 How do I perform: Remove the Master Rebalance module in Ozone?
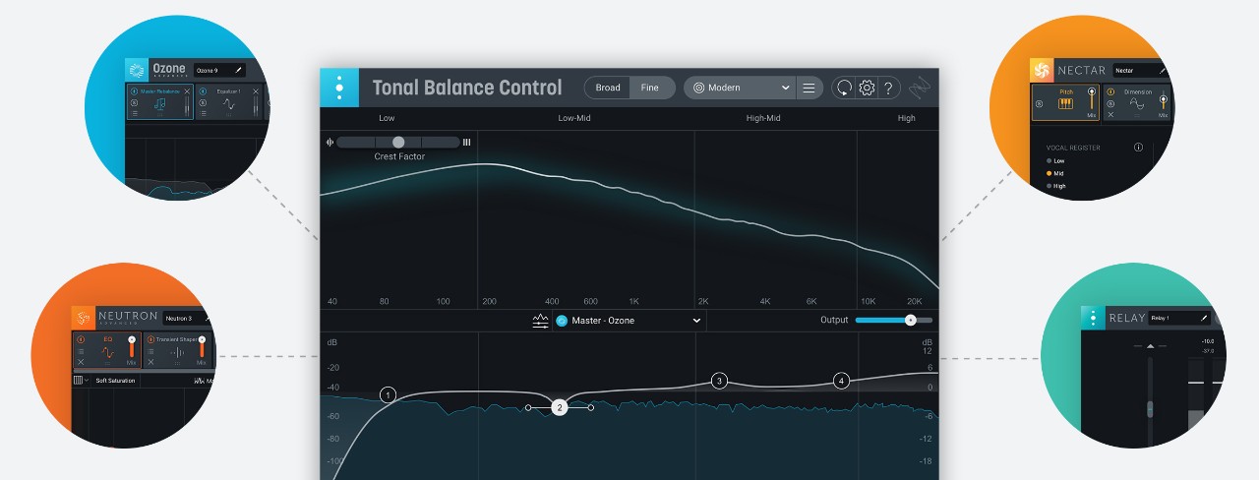point(187,91)
